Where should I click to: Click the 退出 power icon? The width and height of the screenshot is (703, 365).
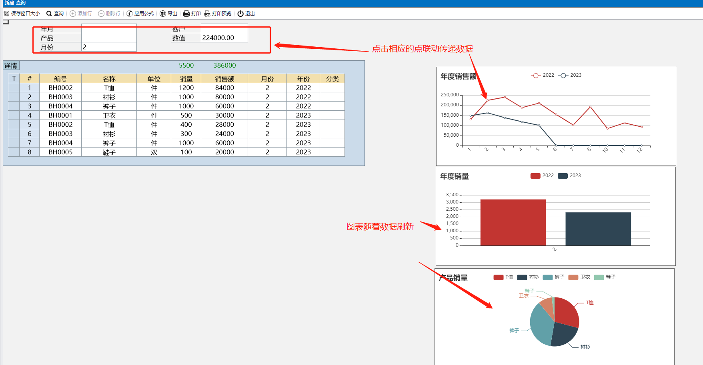tap(240, 14)
